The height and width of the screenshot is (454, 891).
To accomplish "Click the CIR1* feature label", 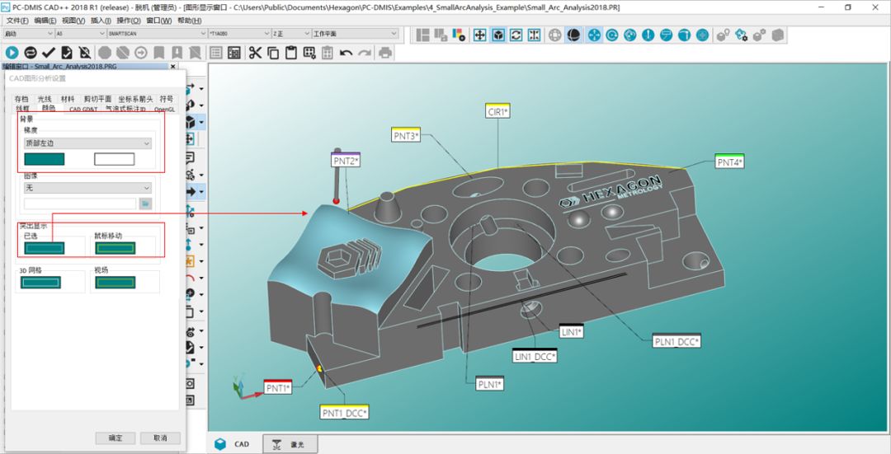I will point(497,112).
